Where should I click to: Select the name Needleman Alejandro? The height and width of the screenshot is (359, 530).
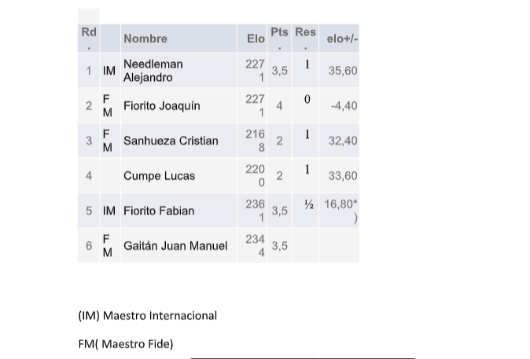[153, 71]
